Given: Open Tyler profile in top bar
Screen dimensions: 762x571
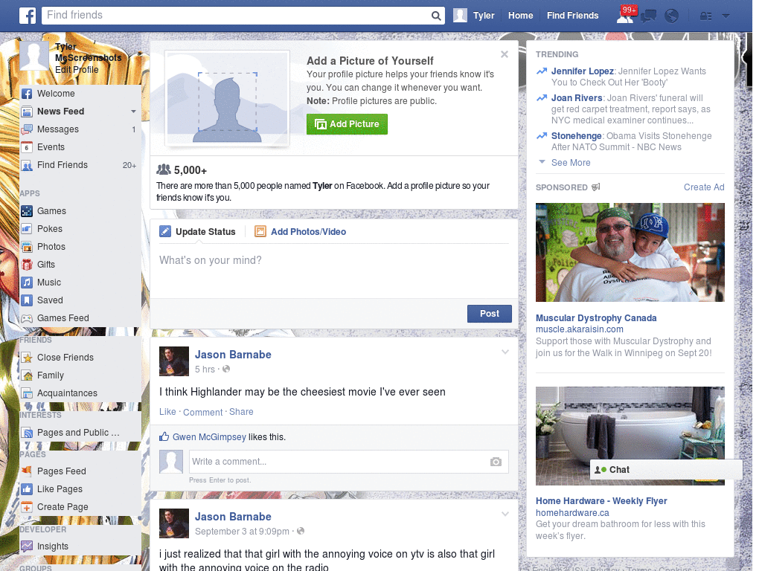Looking at the screenshot, I should pos(474,16).
